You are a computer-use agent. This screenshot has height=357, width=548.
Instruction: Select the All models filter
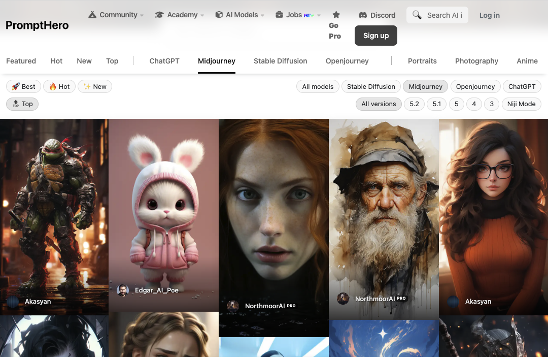coord(318,86)
